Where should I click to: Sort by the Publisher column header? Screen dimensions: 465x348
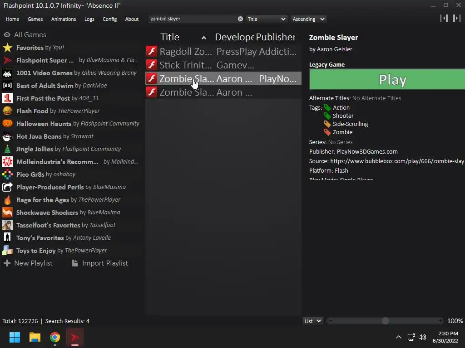pos(276,37)
